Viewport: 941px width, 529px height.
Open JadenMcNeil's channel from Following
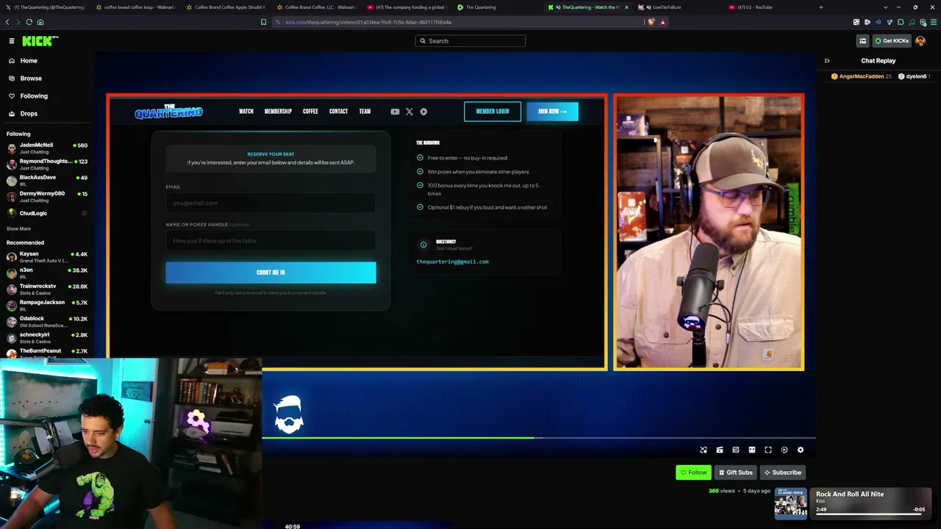47,148
